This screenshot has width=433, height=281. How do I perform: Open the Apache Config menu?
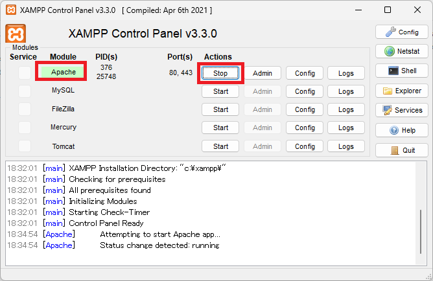click(x=305, y=73)
